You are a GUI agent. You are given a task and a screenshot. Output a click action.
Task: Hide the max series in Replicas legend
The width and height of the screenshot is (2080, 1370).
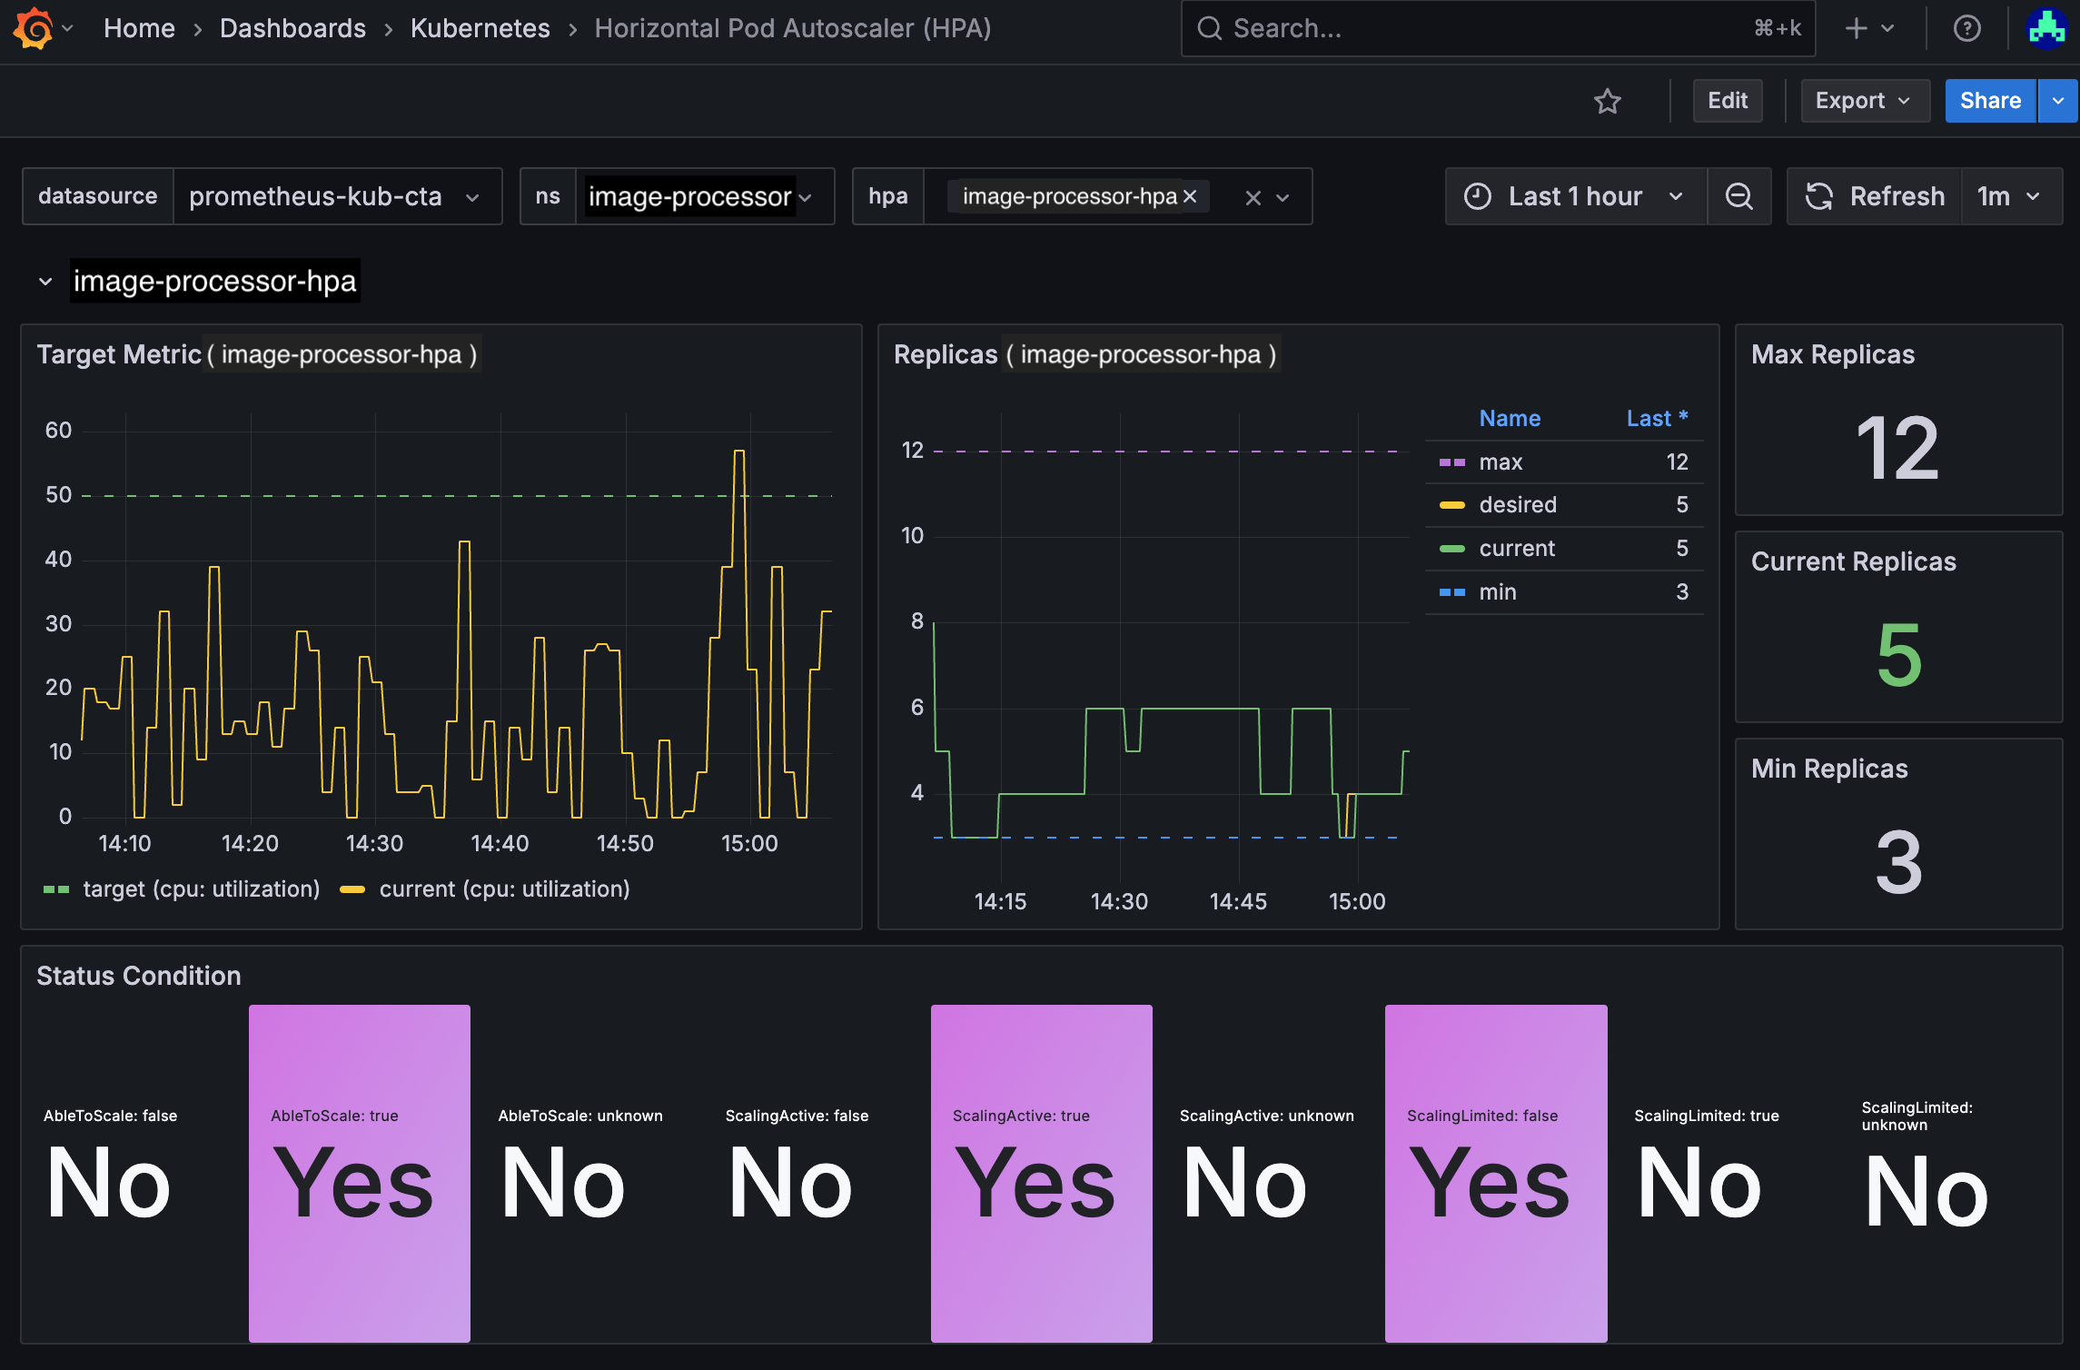click(x=1501, y=462)
